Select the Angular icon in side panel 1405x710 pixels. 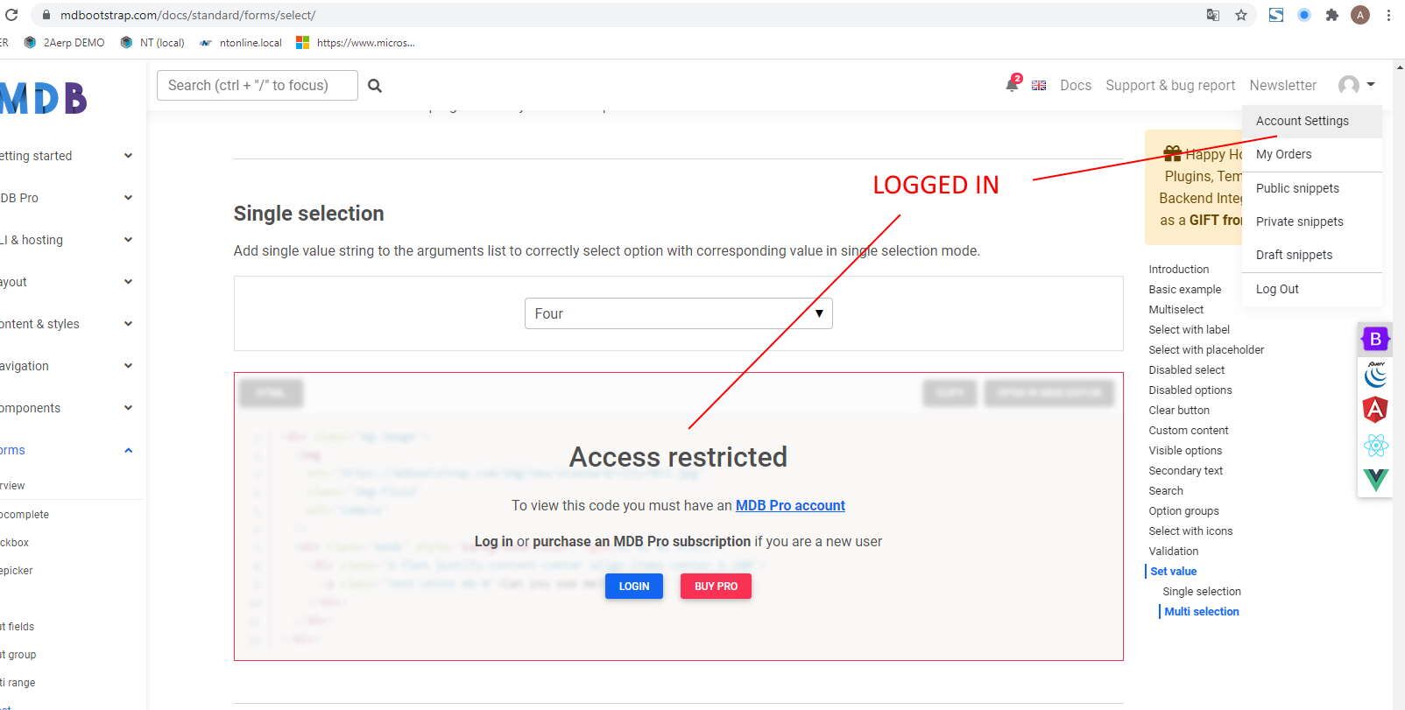tap(1375, 410)
